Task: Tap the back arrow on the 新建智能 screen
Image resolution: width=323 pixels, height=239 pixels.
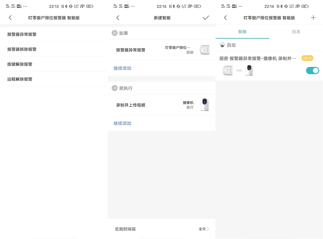Action: coord(118,17)
